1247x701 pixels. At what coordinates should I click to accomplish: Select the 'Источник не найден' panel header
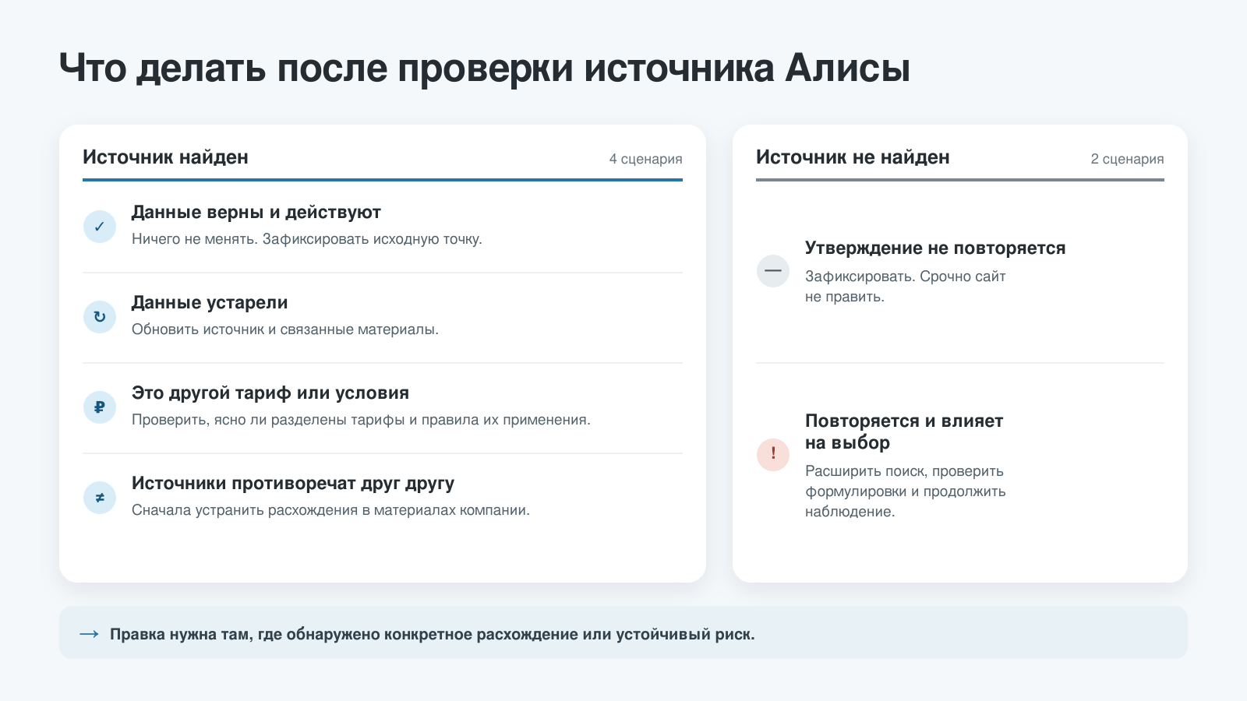pyautogui.click(x=853, y=157)
